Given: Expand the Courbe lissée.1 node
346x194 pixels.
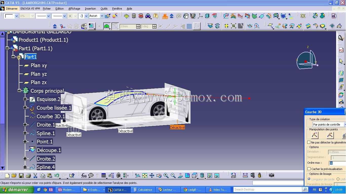Looking at the screenshot, I should click(x=25, y=107).
